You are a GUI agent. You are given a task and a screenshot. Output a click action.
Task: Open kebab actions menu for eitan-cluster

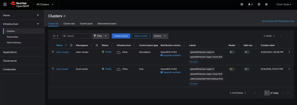click(x=289, y=52)
